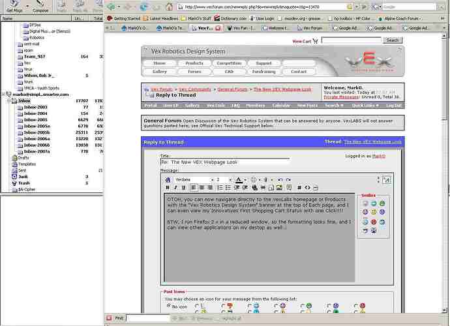Select the seventh post icon radio button
This screenshot has width=450, height=326.
(329, 306)
